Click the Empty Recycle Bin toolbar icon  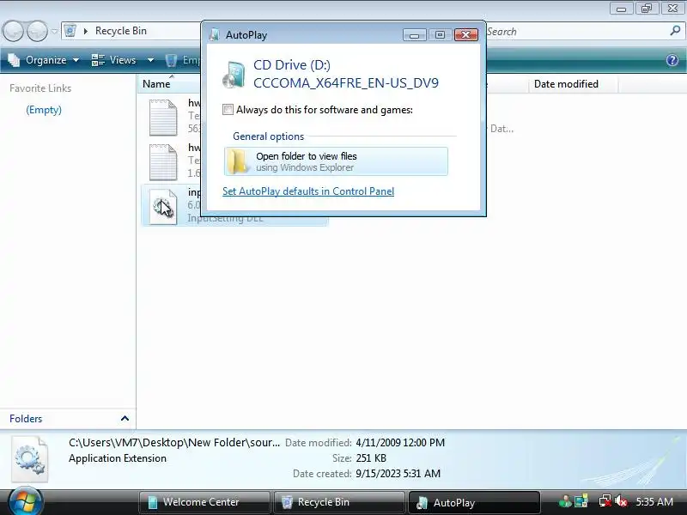click(x=171, y=60)
